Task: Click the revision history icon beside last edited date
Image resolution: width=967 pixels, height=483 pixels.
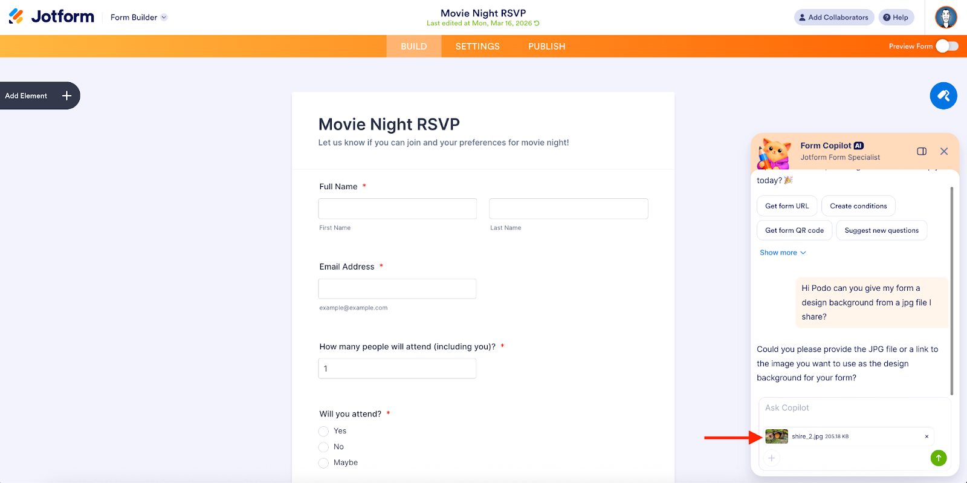Action: [537, 24]
